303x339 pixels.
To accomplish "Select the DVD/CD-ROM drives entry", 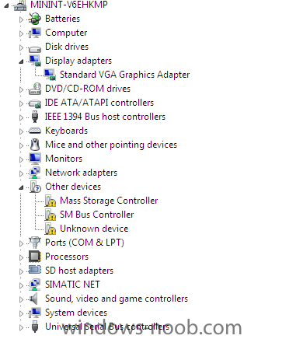I will coord(88,89).
